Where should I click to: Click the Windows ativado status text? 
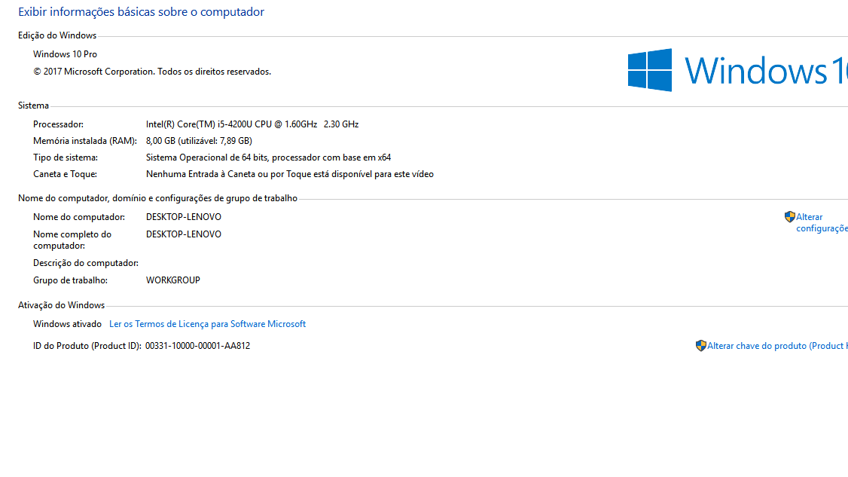point(67,324)
